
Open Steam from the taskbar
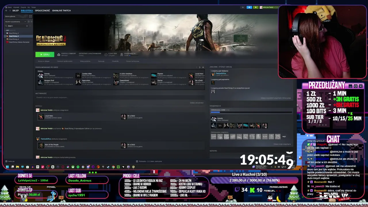click(108, 167)
